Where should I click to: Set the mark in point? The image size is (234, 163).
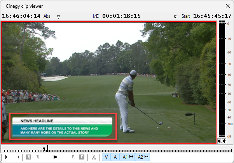coord(29,157)
